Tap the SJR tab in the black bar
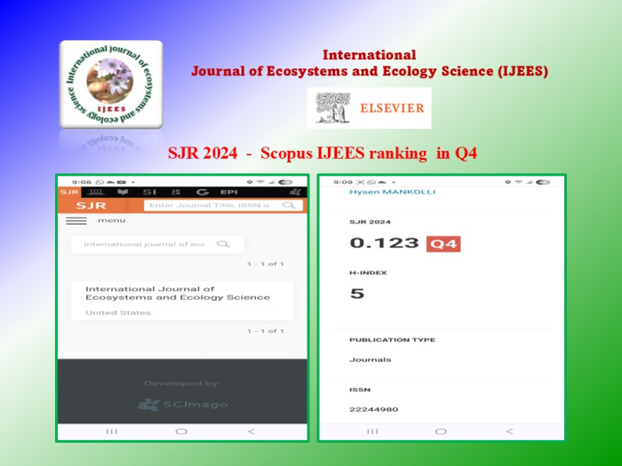622x466 pixels. [x=68, y=192]
